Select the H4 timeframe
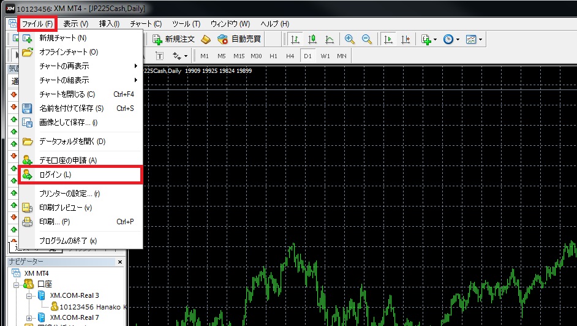Viewport: 577px width, 326px height. [x=290, y=56]
